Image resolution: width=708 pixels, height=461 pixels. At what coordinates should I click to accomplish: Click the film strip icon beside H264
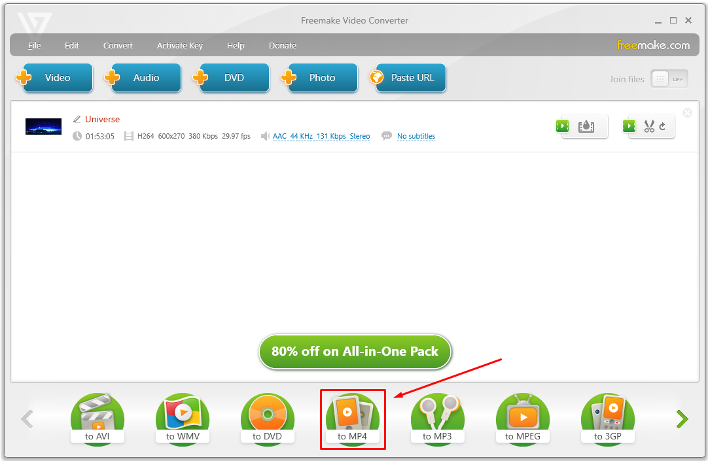[x=129, y=136]
